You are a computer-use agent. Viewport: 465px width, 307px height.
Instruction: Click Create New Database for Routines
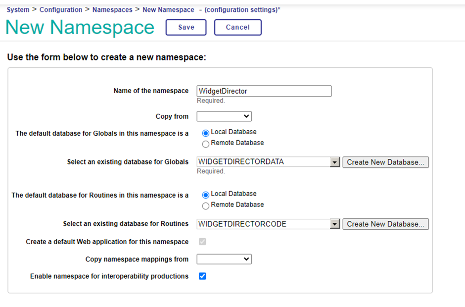pos(385,224)
